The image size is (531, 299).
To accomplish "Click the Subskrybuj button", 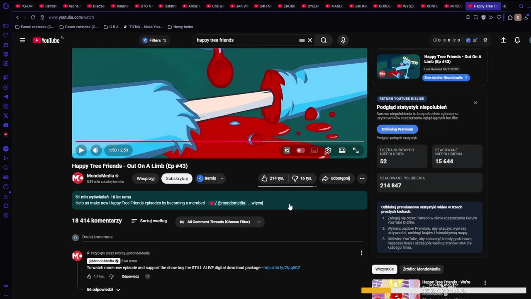I will [x=177, y=178].
